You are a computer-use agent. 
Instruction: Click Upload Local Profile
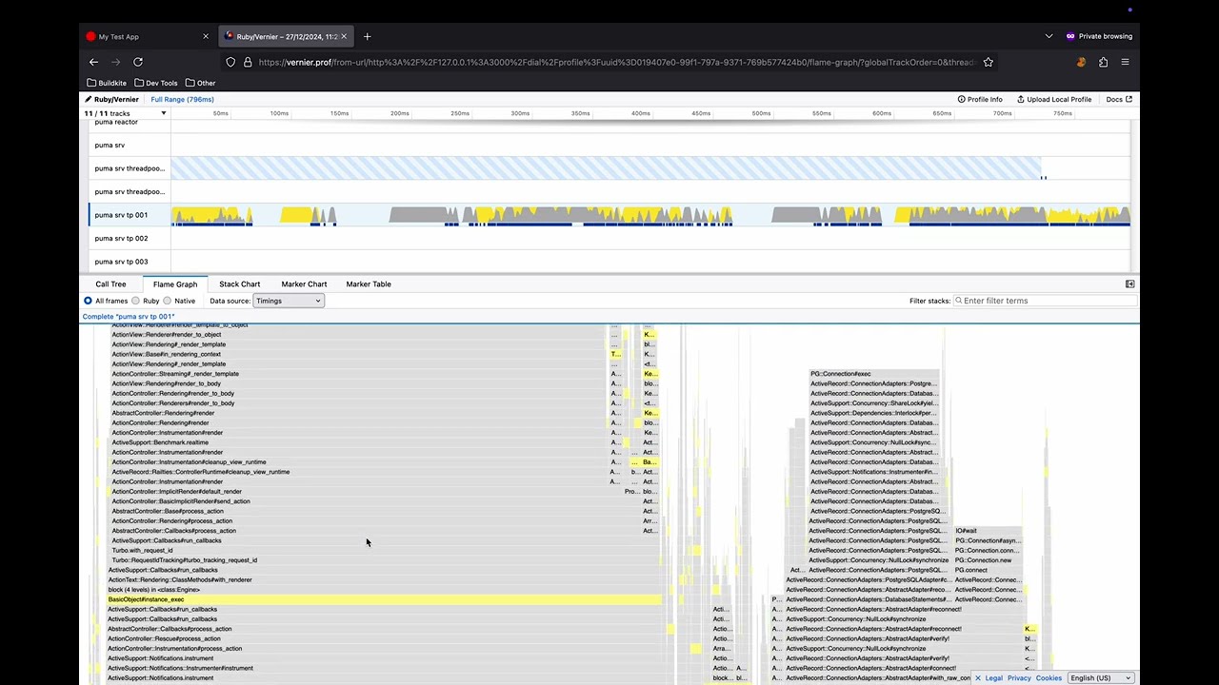point(1054,99)
